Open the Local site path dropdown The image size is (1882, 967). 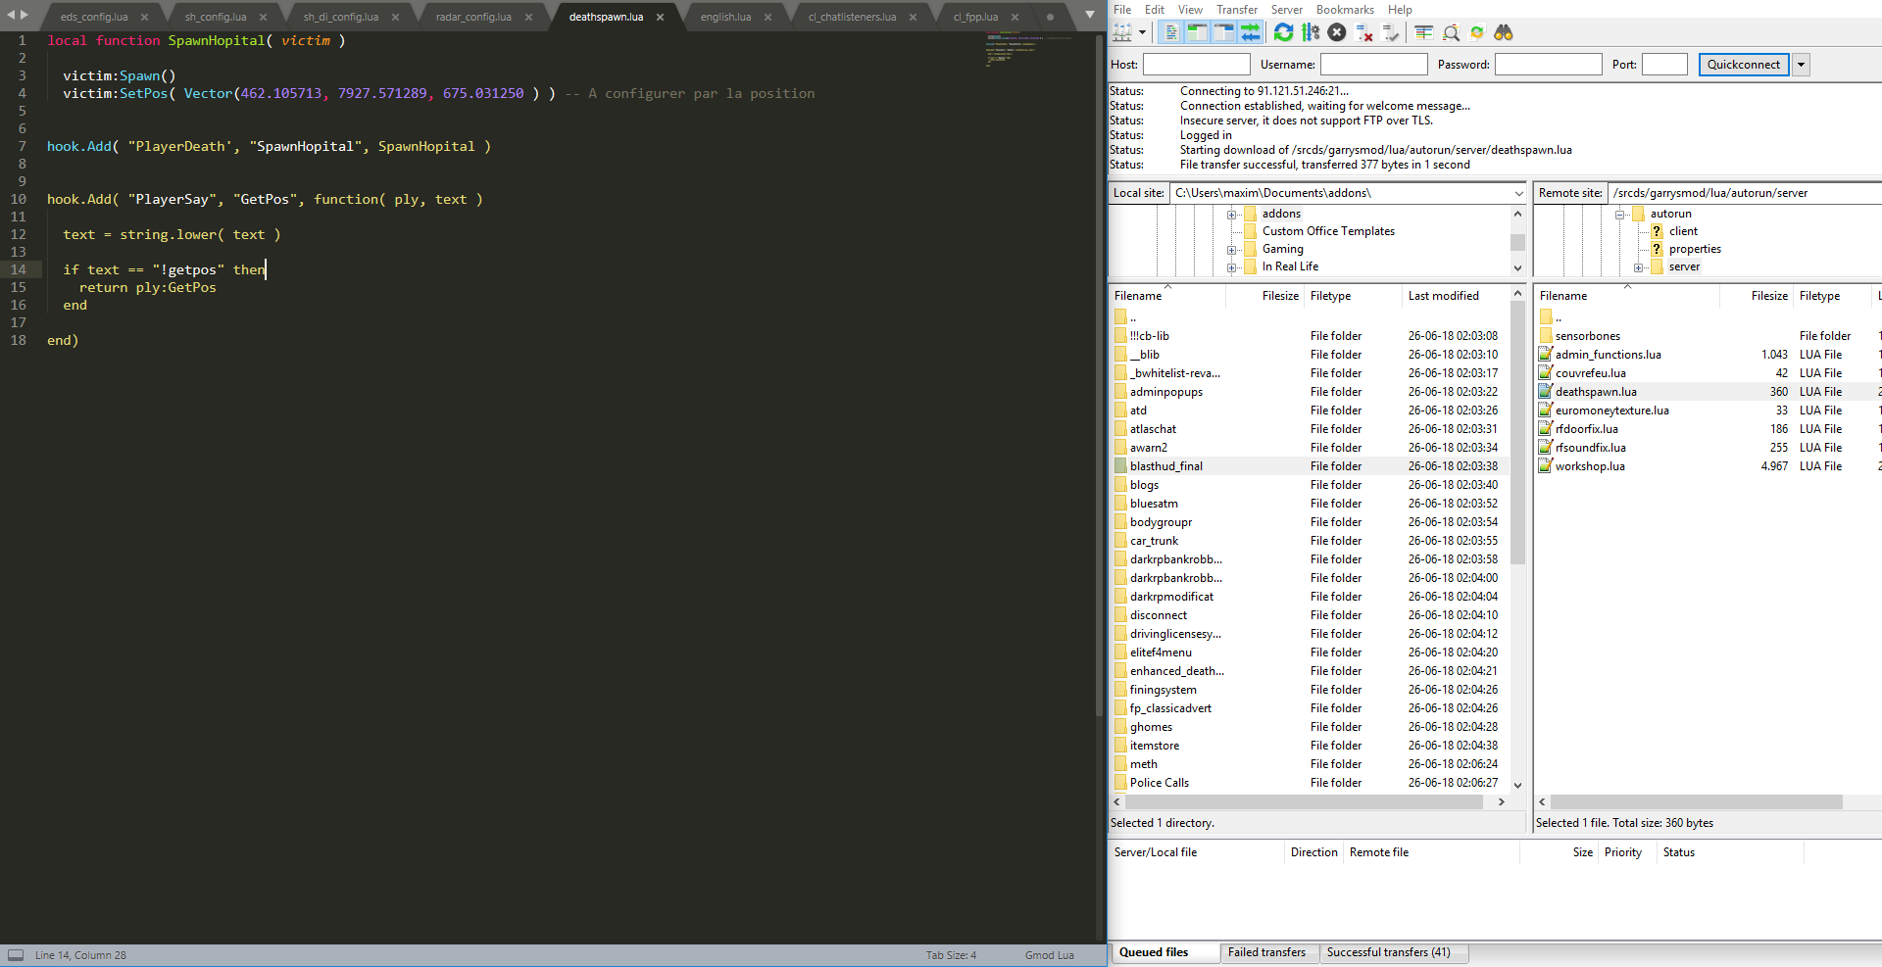coord(1519,193)
